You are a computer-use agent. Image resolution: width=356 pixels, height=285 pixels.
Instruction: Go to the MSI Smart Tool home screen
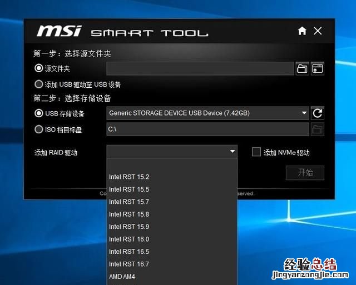coord(302,31)
